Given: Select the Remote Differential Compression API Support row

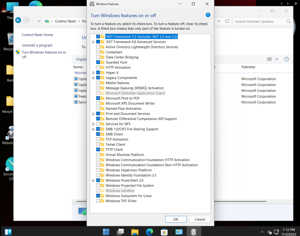Looking at the screenshot, I should pyautogui.click(x=141, y=119).
